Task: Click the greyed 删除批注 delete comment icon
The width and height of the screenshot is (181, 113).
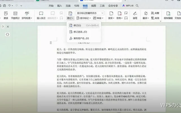Action: click(53, 14)
